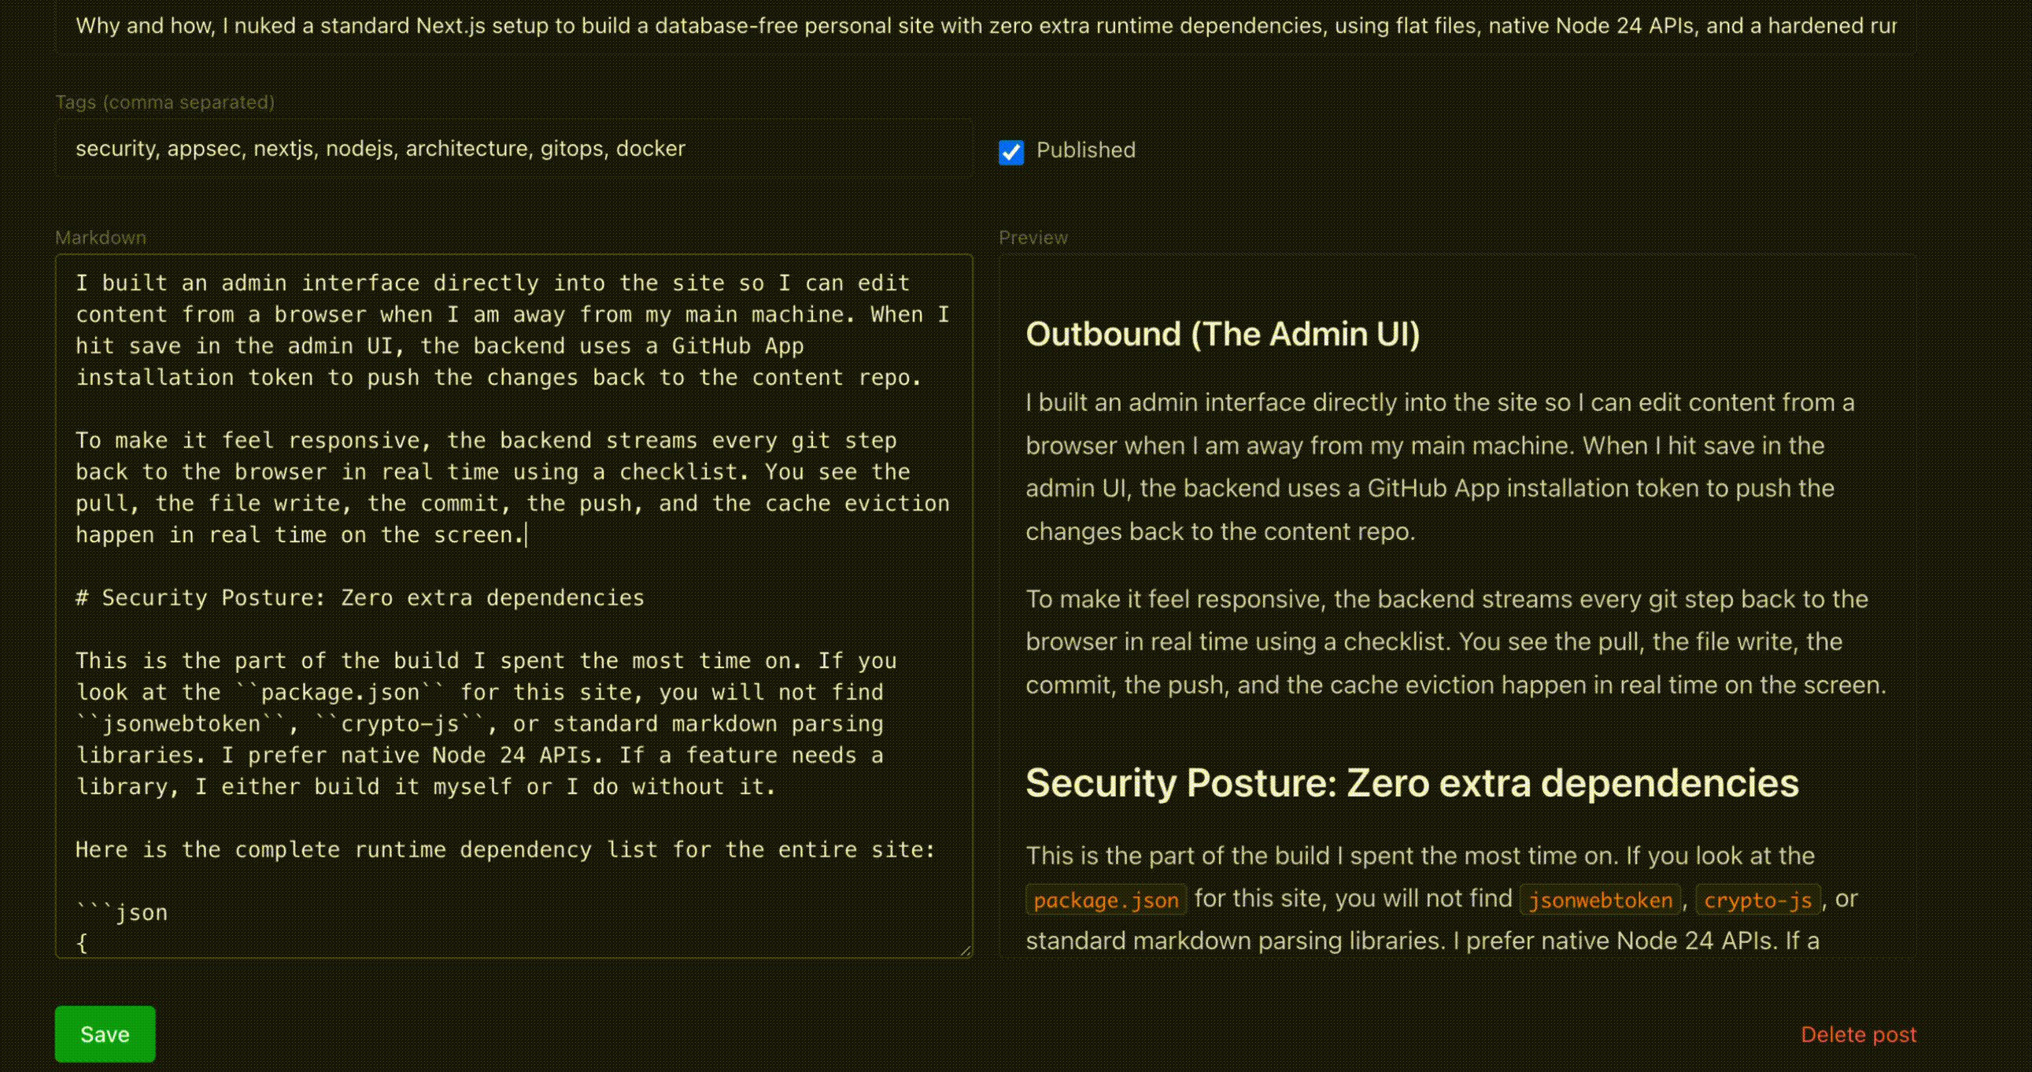Click the 'Tags (comma separated)' label
The height and width of the screenshot is (1072, 2032).
[x=164, y=102]
